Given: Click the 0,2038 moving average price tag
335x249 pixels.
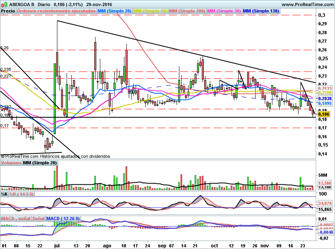Looking at the screenshot, I should tap(324, 98).
